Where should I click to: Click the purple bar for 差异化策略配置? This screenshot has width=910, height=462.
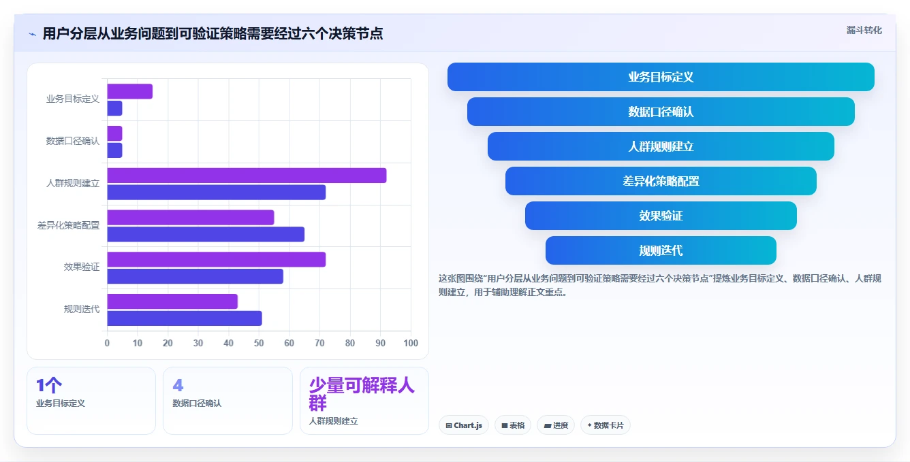pyautogui.click(x=190, y=218)
